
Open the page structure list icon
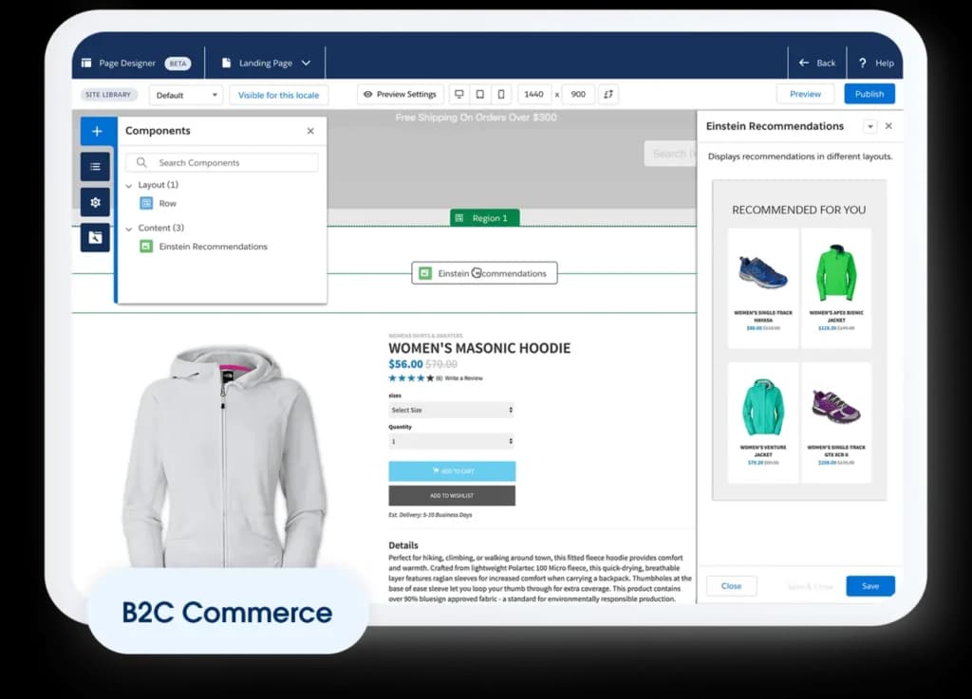[95, 167]
